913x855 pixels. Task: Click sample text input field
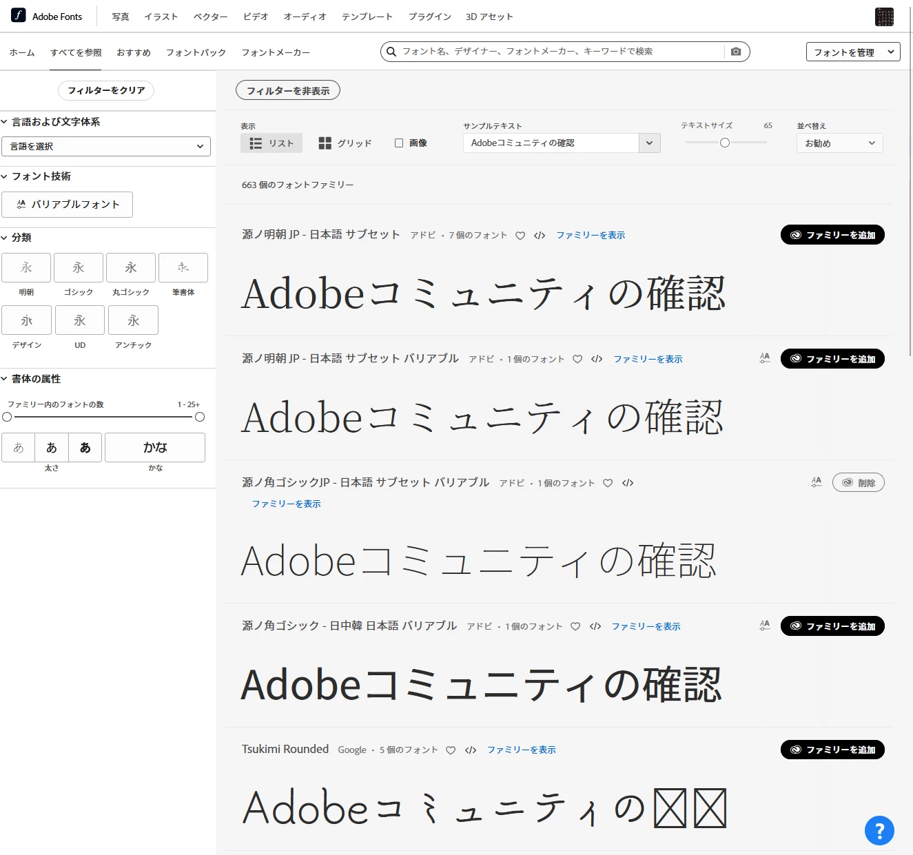(551, 143)
